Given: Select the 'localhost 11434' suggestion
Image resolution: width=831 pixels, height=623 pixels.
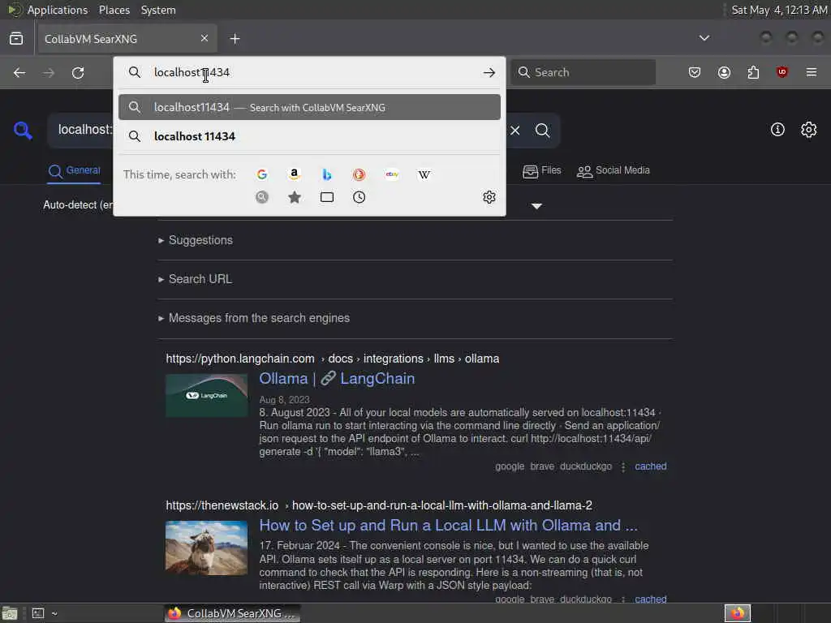Looking at the screenshot, I should [x=309, y=136].
